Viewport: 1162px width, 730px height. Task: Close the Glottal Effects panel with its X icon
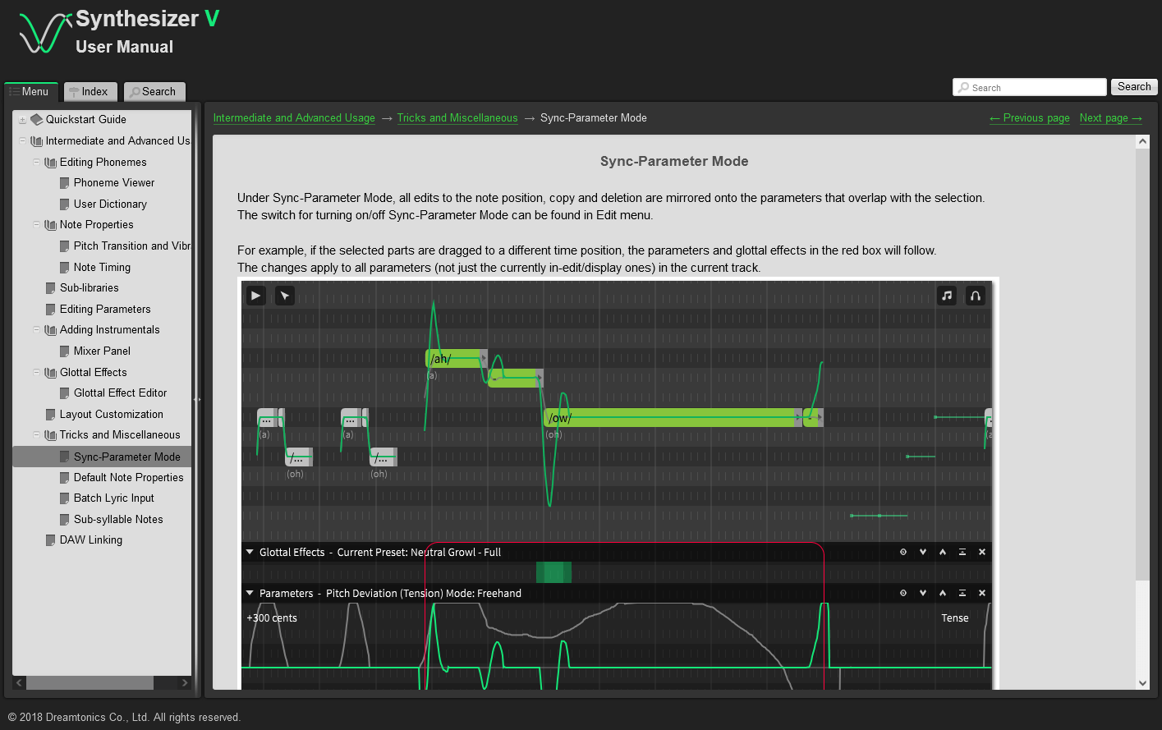point(982,552)
